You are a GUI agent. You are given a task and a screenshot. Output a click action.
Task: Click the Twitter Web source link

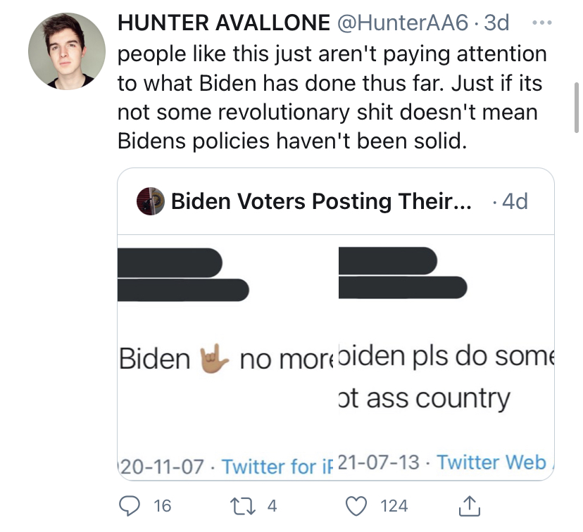[494, 462]
